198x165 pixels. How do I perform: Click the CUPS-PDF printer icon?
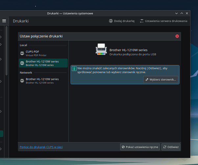[22, 53]
